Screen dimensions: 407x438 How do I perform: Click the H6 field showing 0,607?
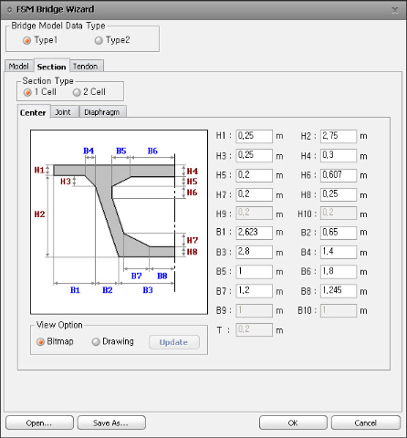click(339, 175)
